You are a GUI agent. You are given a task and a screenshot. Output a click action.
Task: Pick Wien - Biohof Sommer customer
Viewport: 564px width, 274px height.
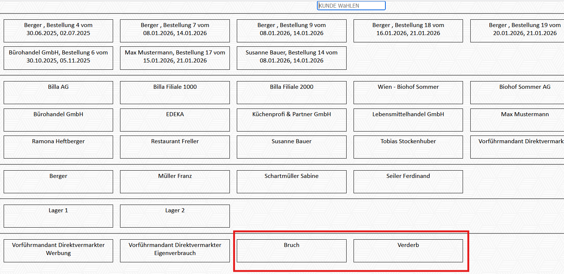point(408,92)
